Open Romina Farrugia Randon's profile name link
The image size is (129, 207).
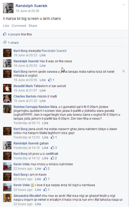pyautogui.click(x=31, y=107)
